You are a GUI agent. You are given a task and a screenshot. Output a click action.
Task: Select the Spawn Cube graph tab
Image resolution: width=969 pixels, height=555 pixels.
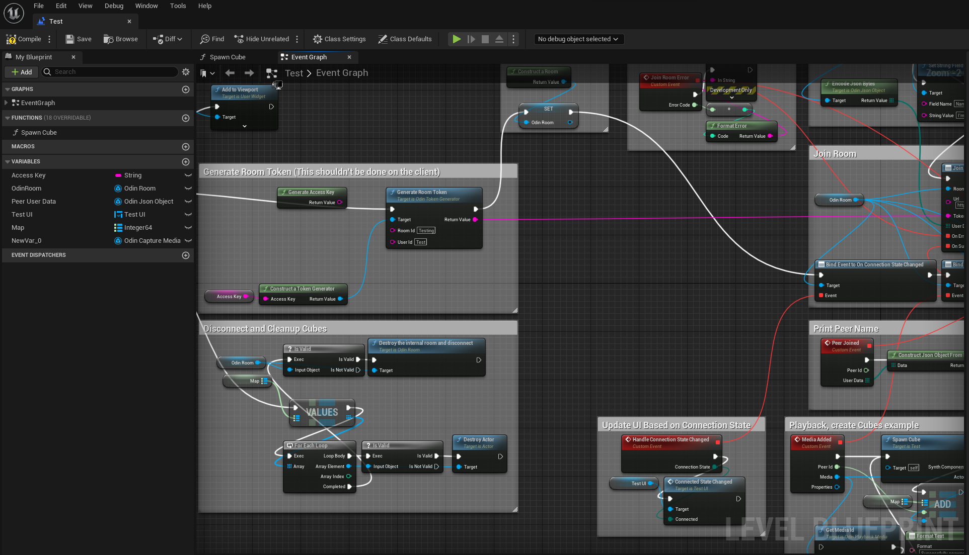(227, 56)
